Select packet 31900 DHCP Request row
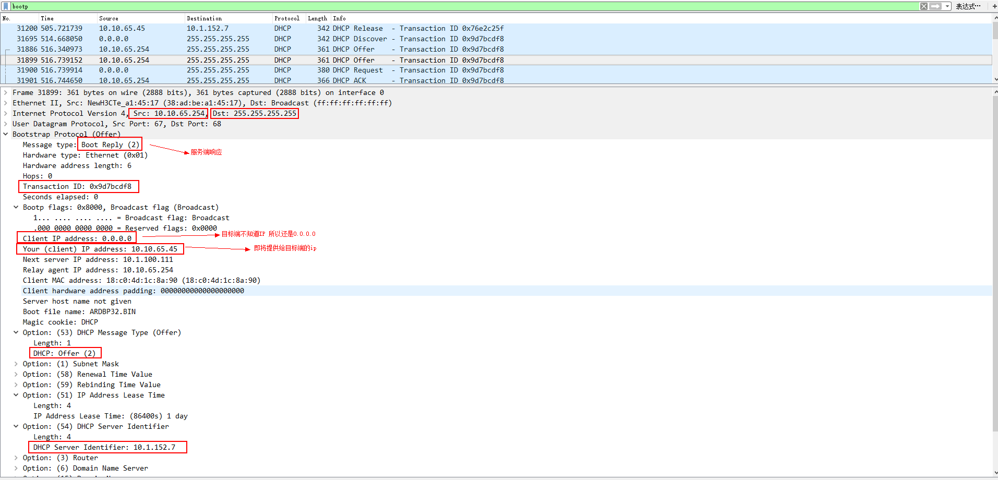This screenshot has height=480, width=998. tap(496, 70)
